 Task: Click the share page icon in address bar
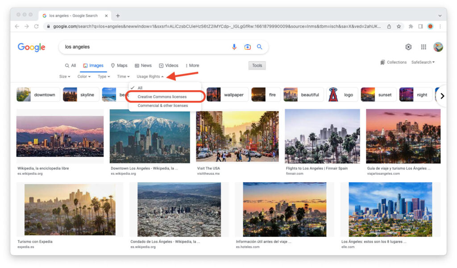[x=389, y=26]
